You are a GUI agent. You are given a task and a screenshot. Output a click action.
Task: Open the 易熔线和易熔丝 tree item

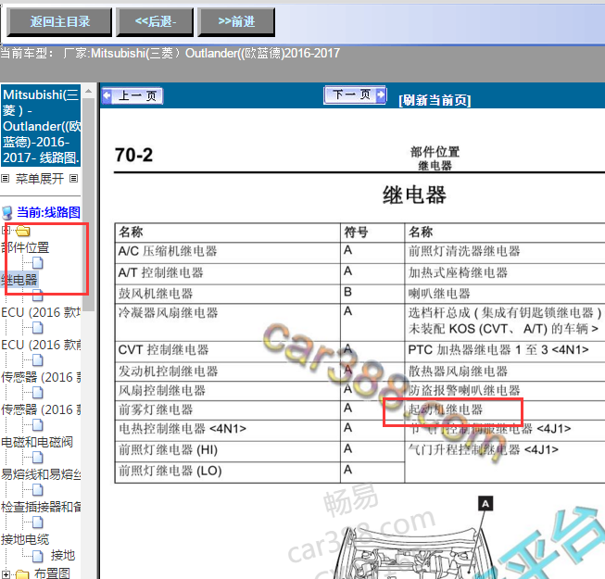[x=41, y=474]
